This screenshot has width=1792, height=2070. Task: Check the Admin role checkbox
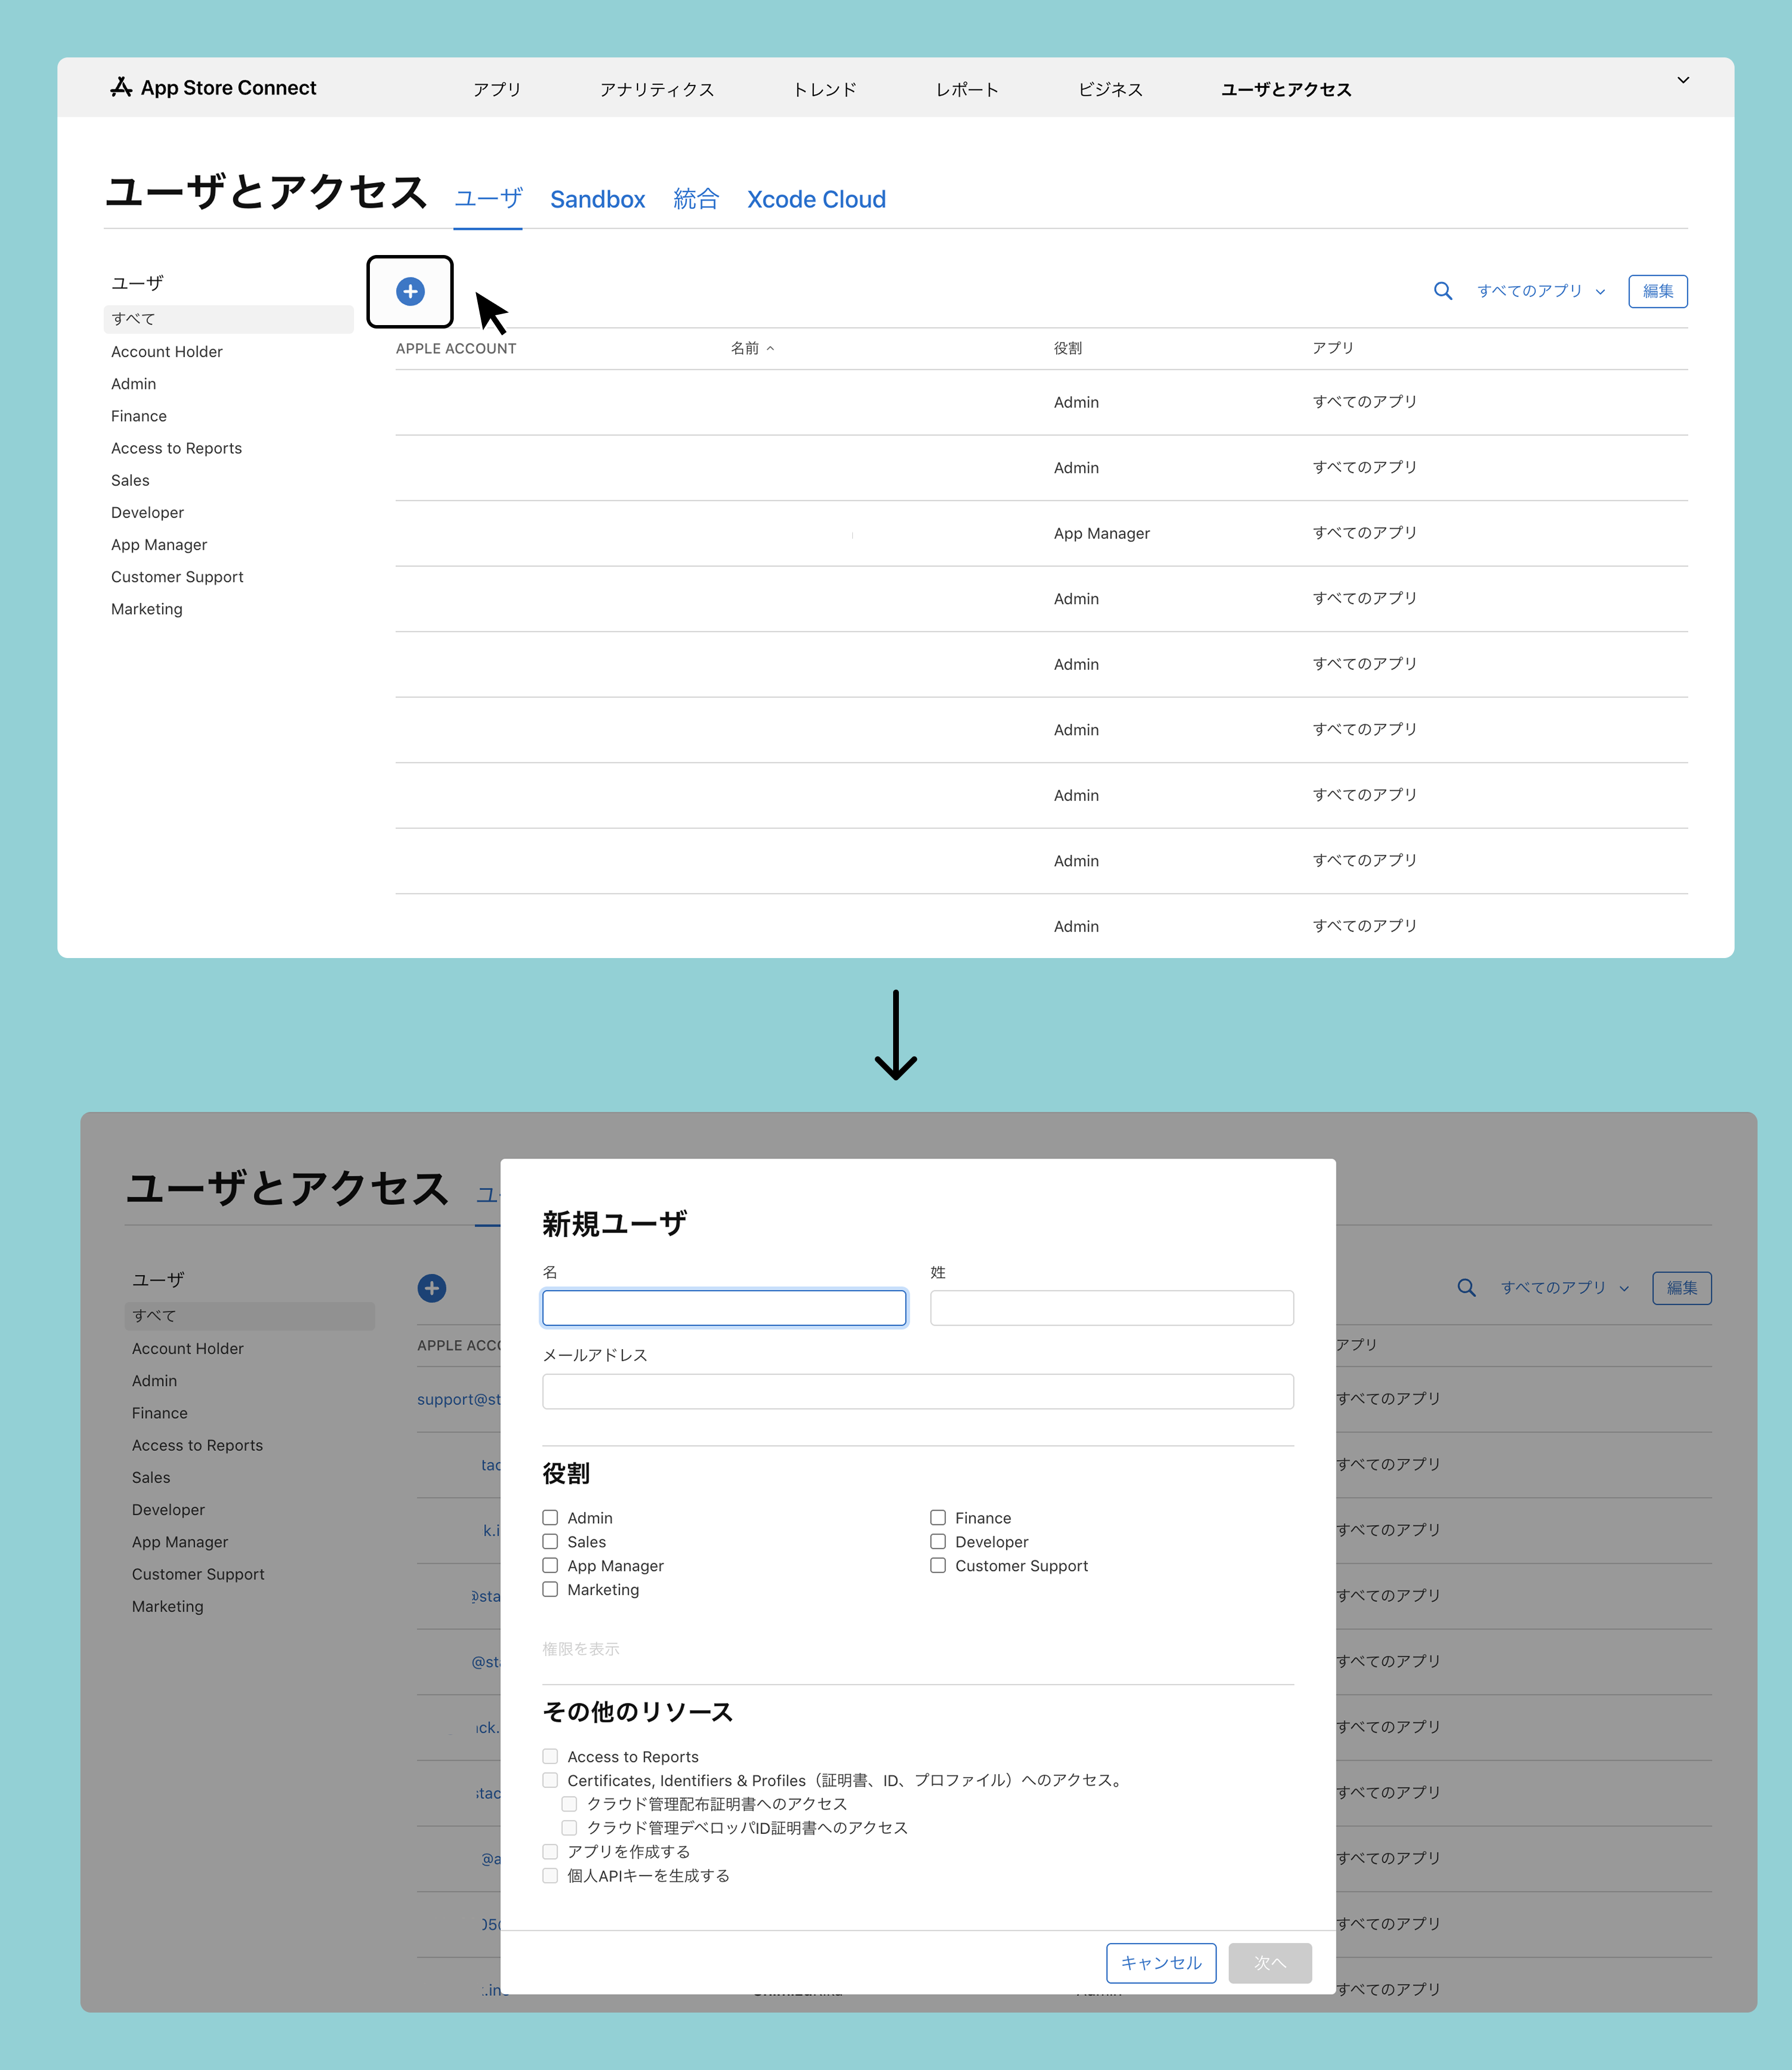pos(550,1518)
